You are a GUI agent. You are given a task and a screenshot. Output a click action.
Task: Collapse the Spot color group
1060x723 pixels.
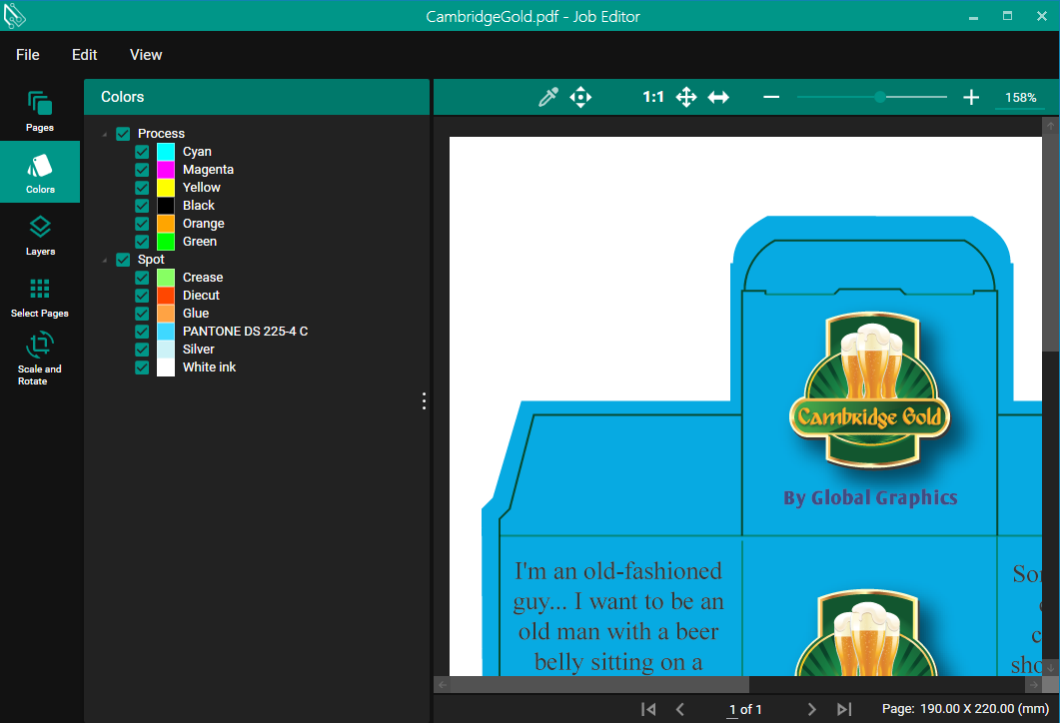pos(105,261)
